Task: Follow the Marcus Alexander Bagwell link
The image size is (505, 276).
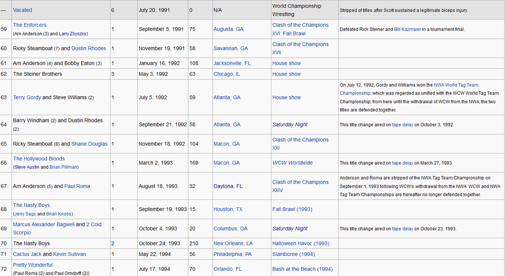Action: pyautogui.click(x=43, y=224)
